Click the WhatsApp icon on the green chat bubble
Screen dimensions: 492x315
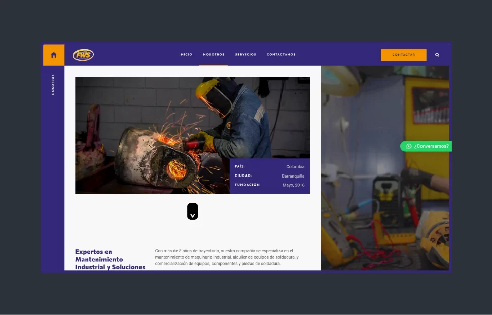[x=409, y=146]
